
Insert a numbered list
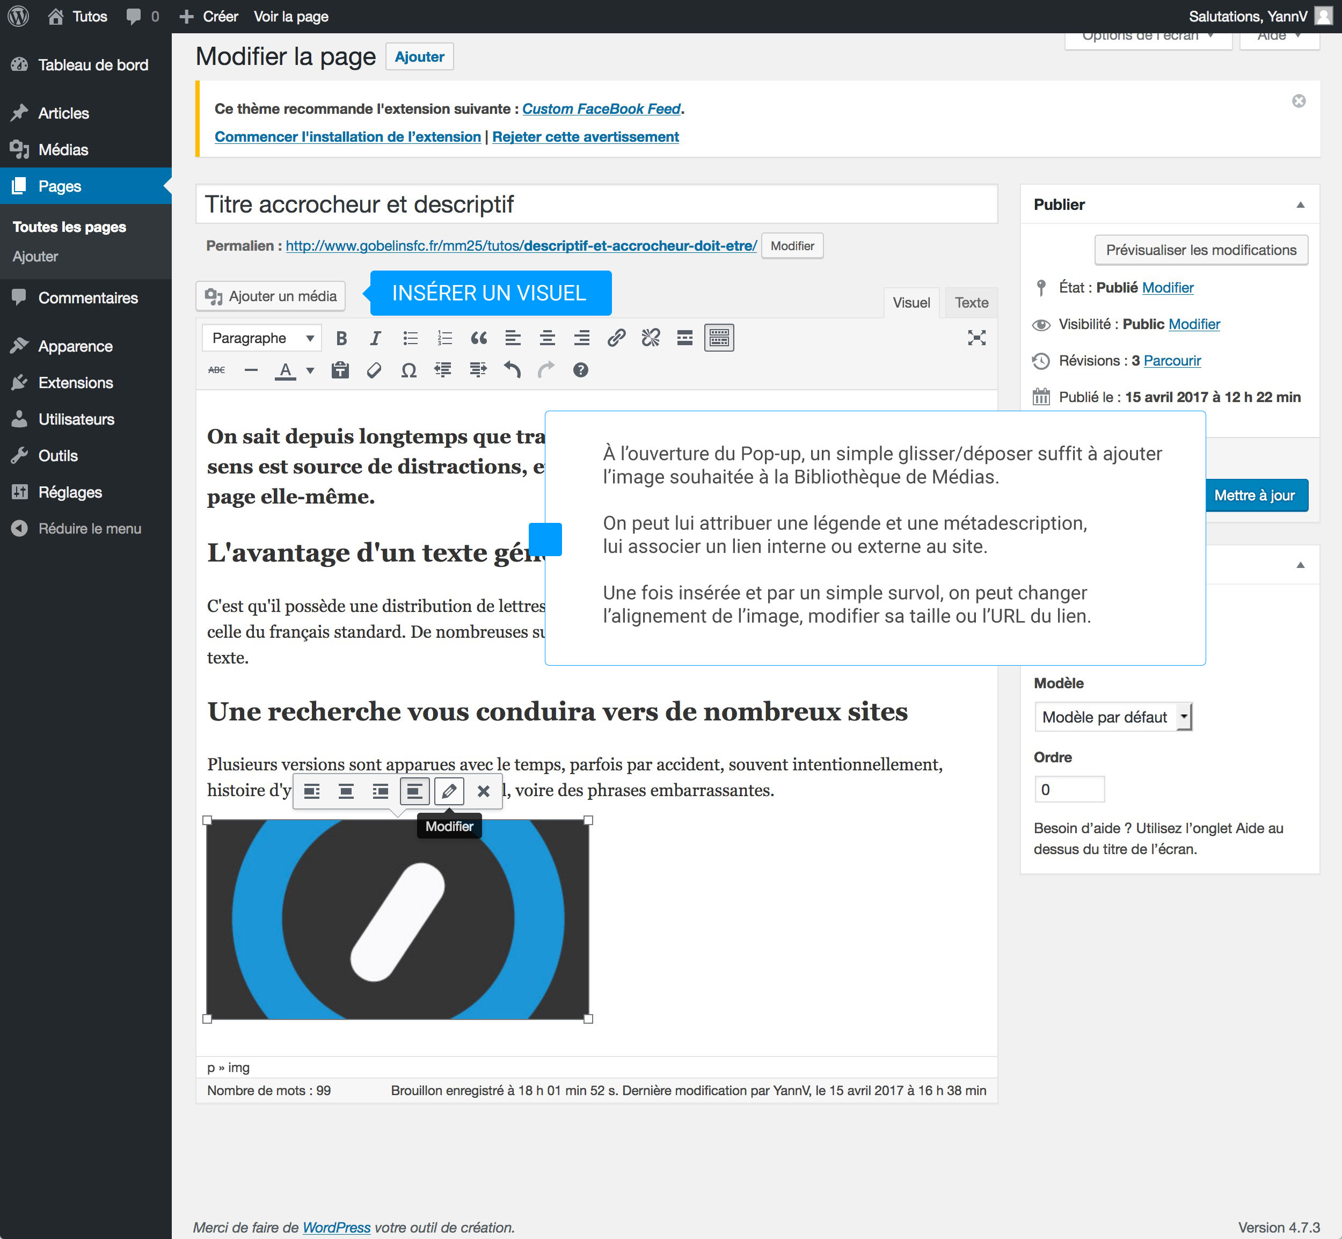click(444, 338)
